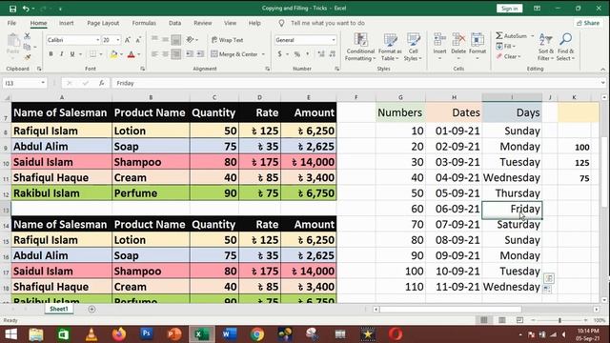Toggle Middle Align
Screen dimensions: 610x343
point(165,40)
